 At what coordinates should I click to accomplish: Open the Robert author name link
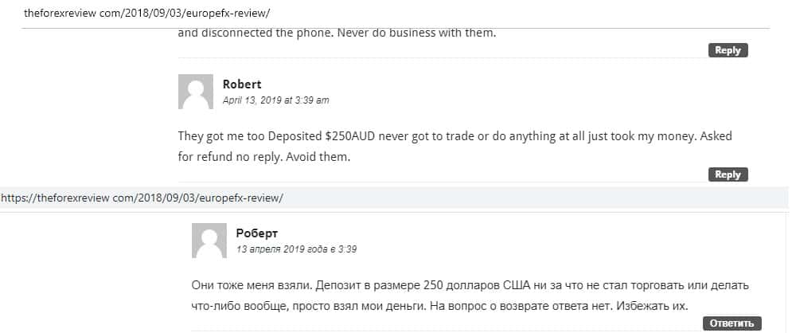click(x=242, y=84)
